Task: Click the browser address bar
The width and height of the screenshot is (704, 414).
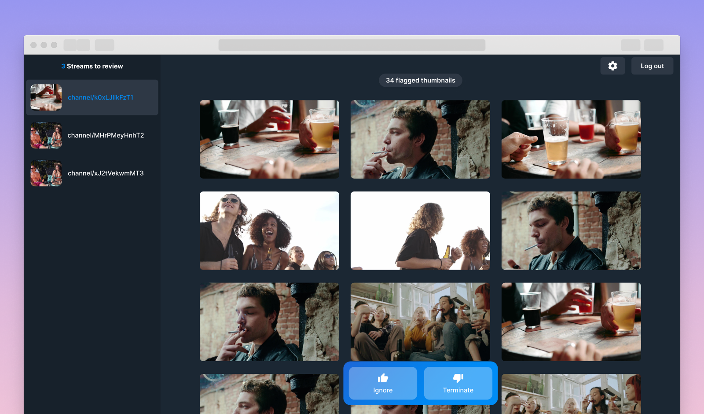Action: tap(352, 45)
